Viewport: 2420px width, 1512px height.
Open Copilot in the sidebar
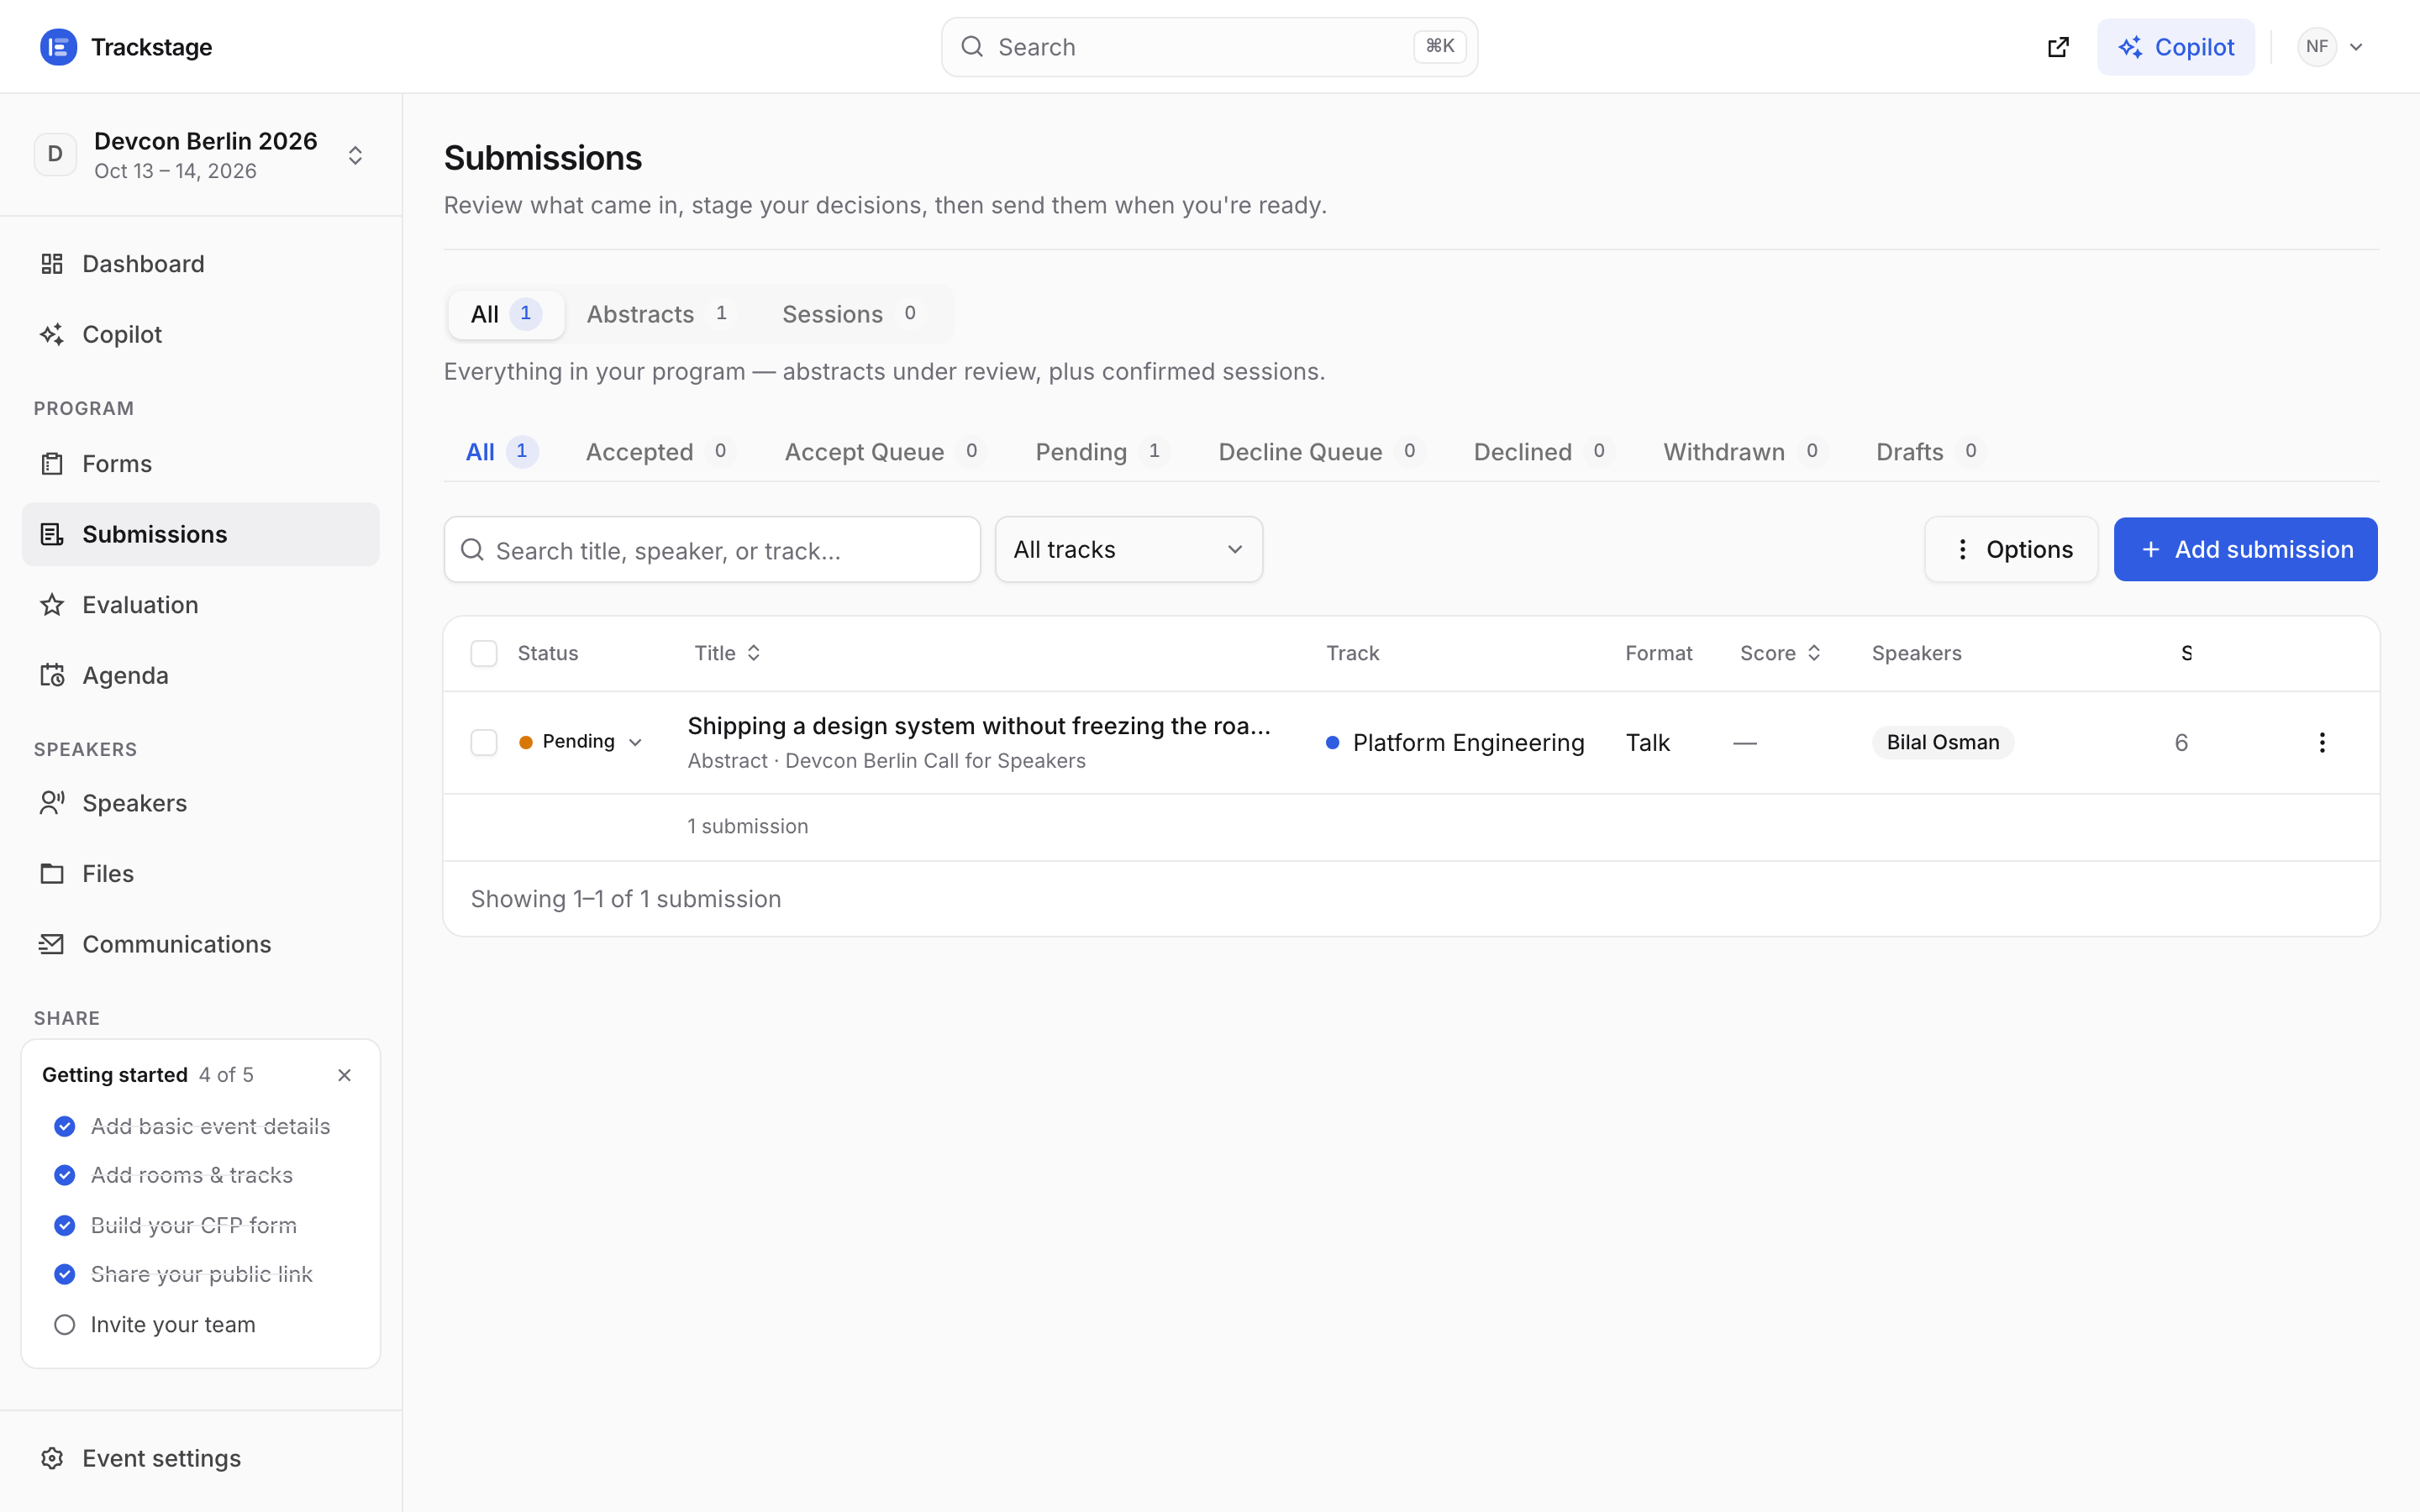tap(200, 334)
